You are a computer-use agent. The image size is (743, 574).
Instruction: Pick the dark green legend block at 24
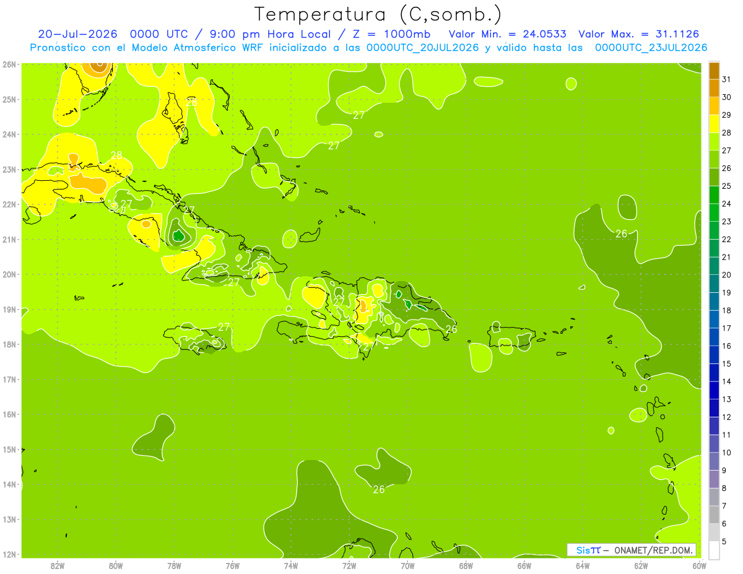point(714,195)
